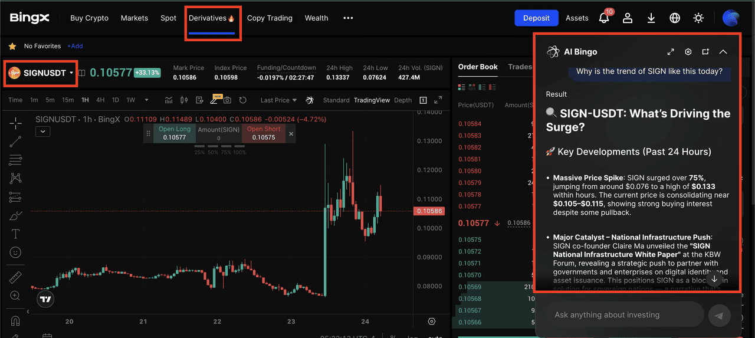755x338 pixels.
Task: Select the XABCD pattern tool
Action: pos(16,178)
